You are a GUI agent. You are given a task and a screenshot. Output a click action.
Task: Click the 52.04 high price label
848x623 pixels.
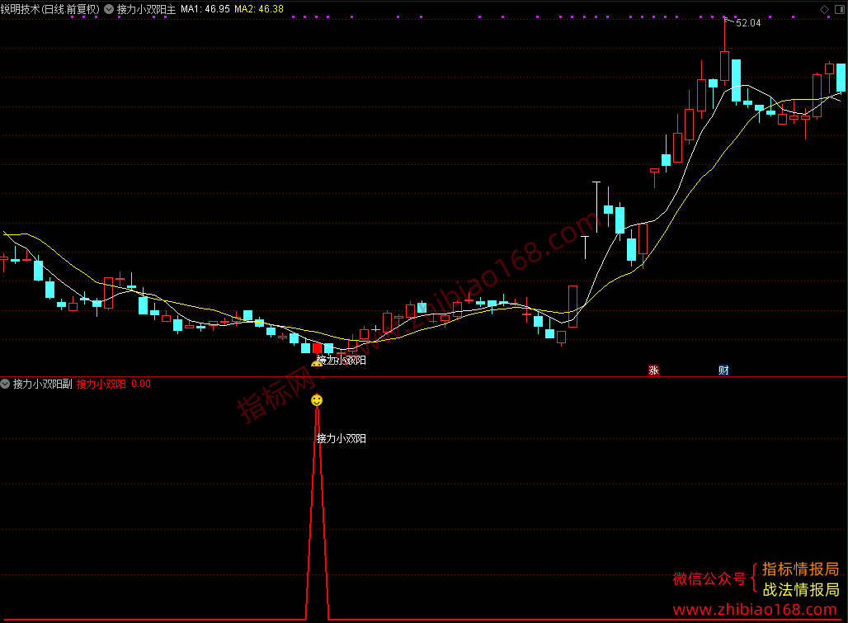click(x=748, y=23)
